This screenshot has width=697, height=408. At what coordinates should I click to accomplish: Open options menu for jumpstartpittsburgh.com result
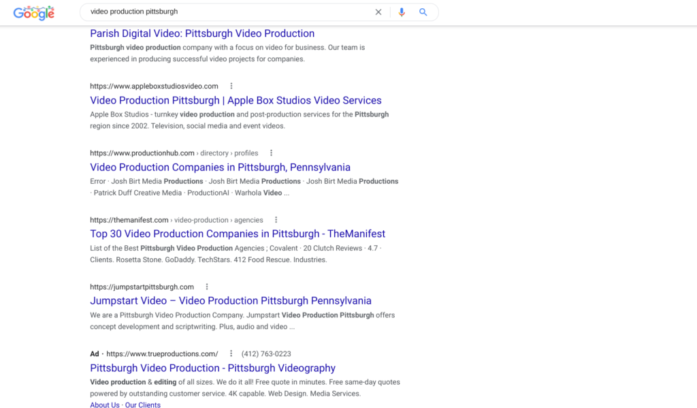click(x=207, y=287)
